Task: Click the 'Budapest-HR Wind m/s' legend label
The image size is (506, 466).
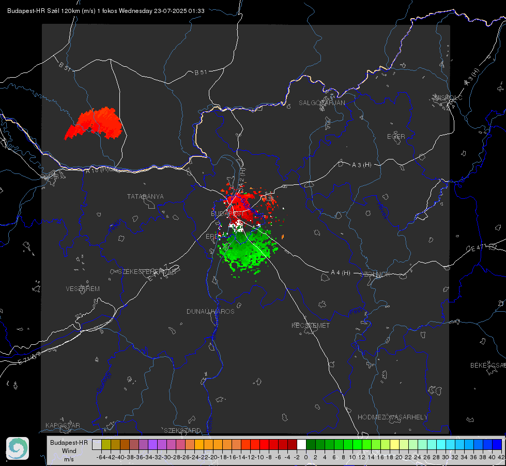Action: coord(69,450)
